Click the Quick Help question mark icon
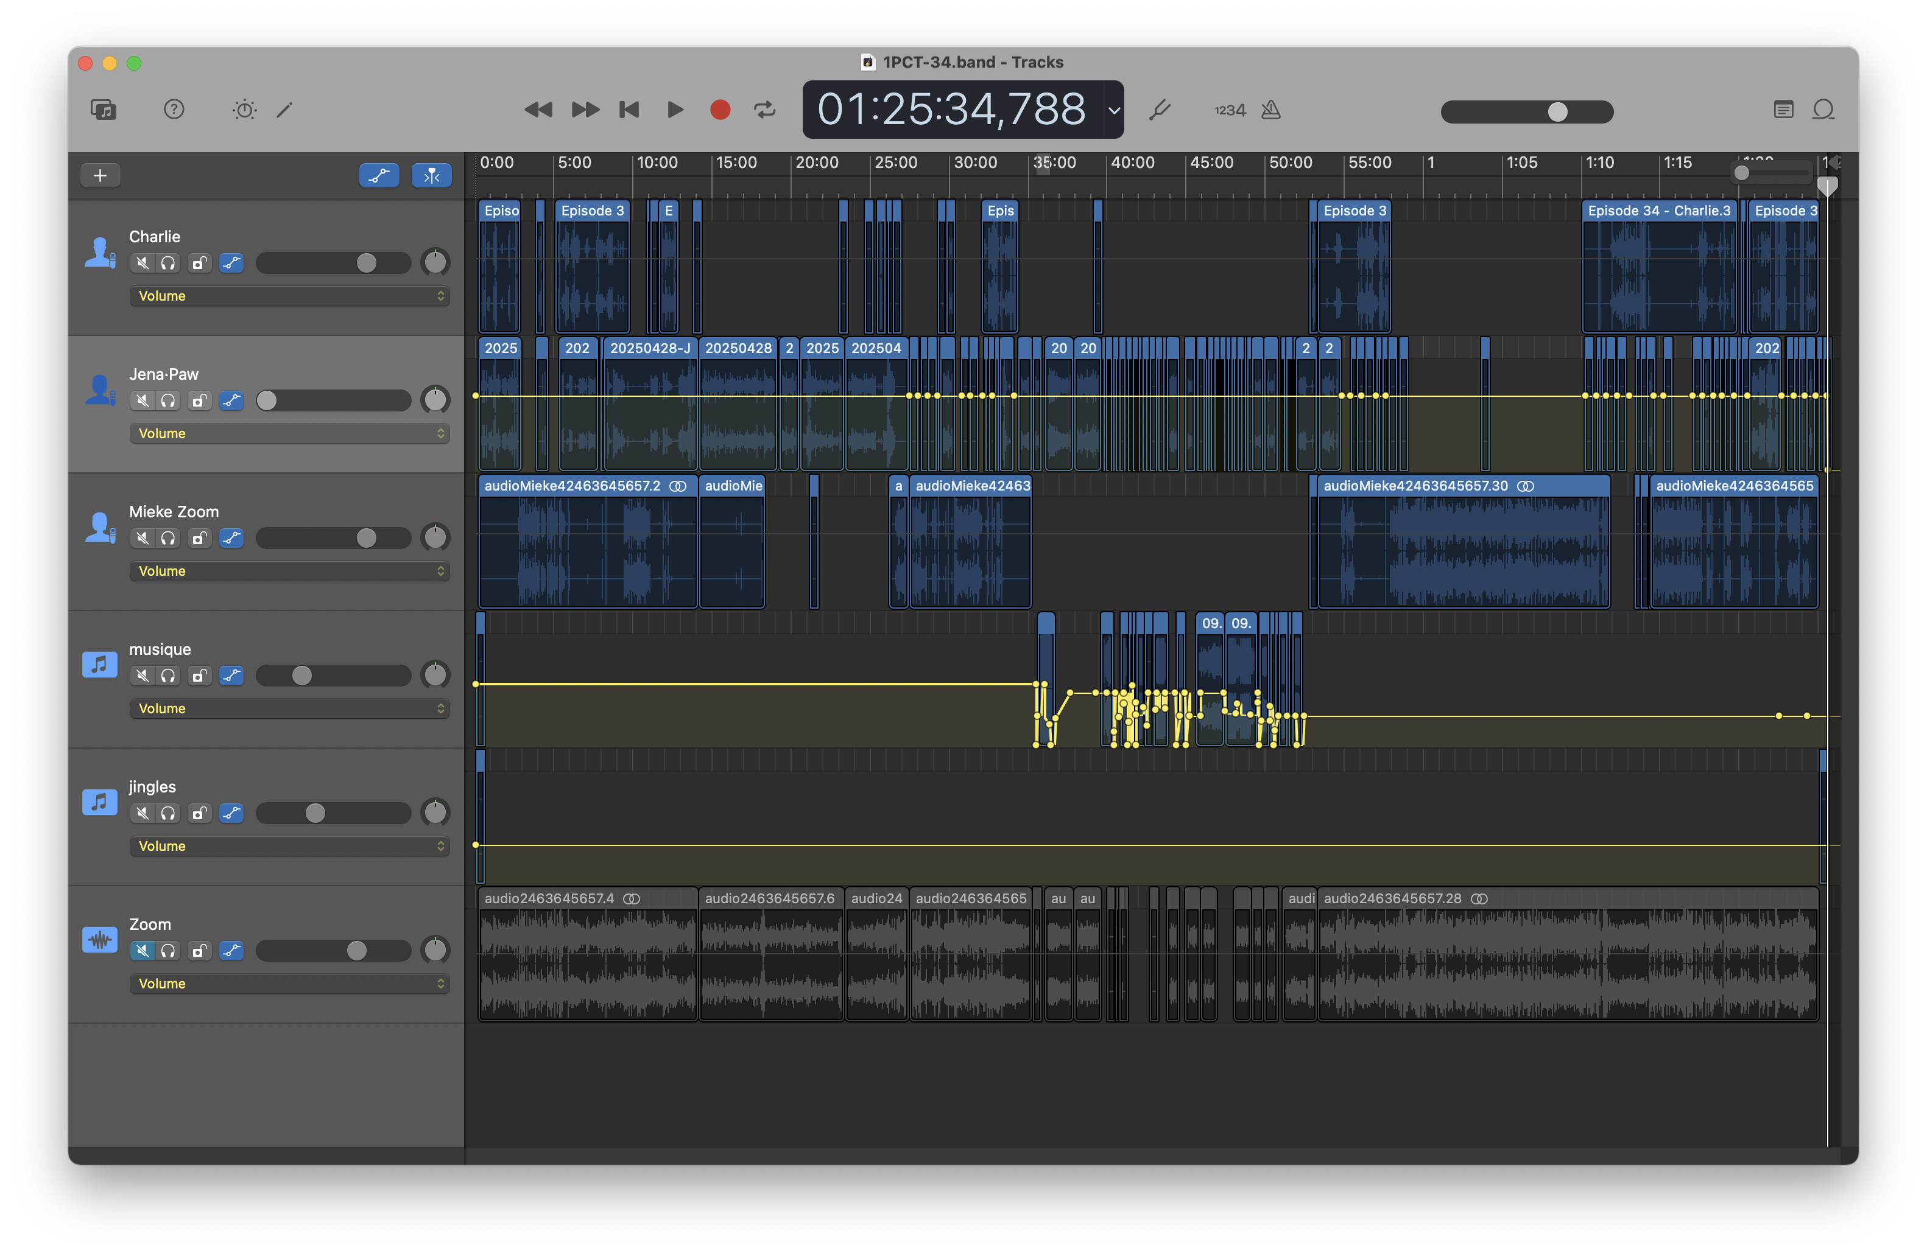 point(174,109)
